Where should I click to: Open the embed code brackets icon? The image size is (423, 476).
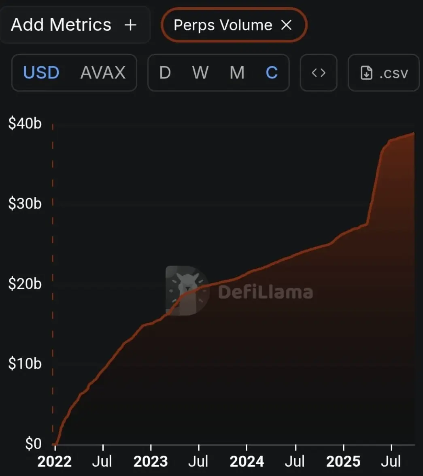319,73
